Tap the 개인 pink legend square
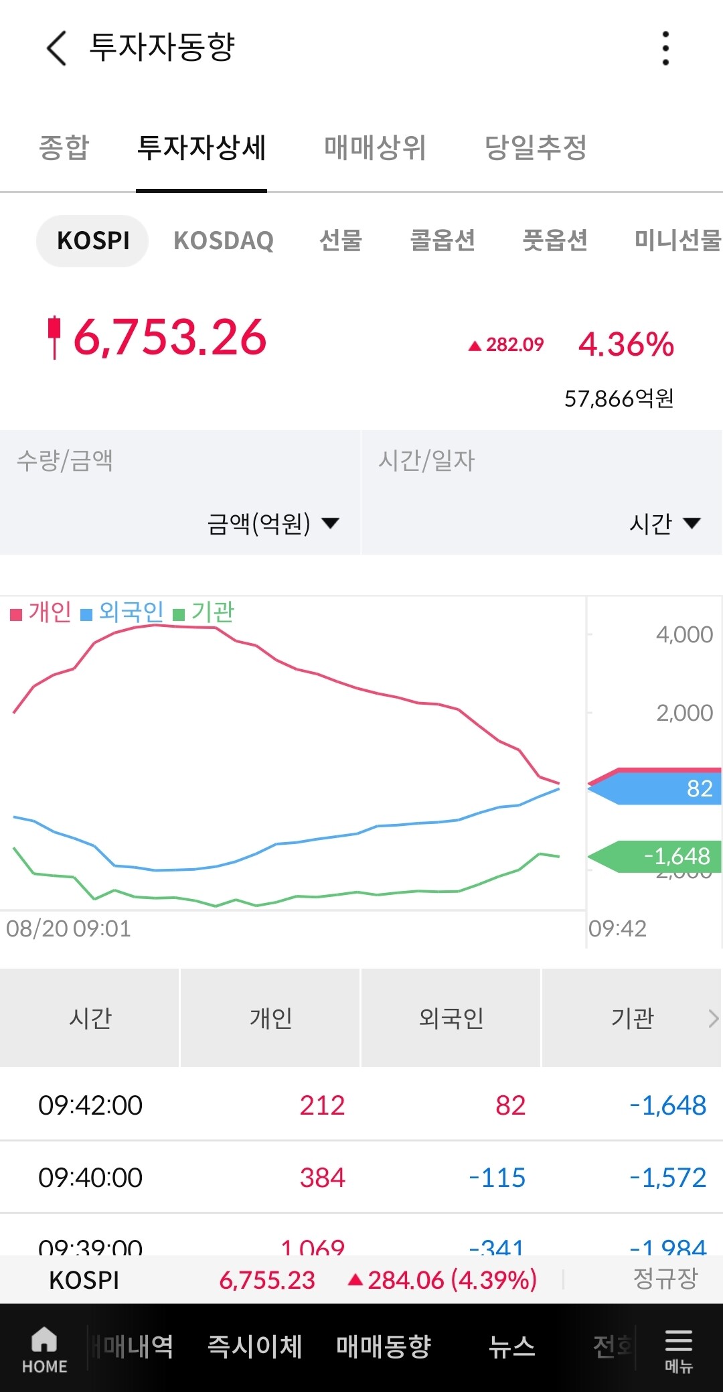Screen dimensions: 723x1392 [16, 614]
